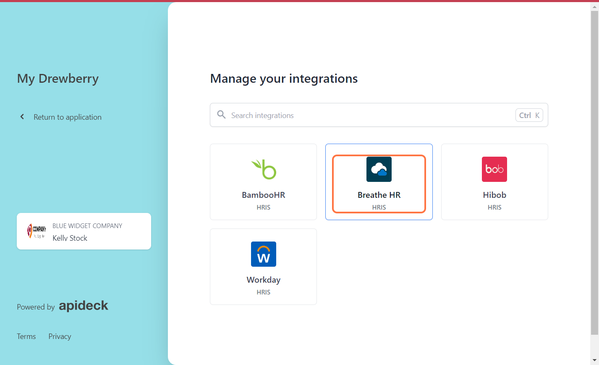The image size is (599, 365).
Task: Click the Blue Widget Company logo
Action: point(37,231)
